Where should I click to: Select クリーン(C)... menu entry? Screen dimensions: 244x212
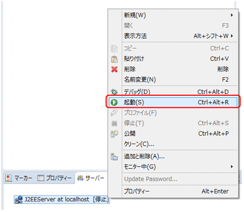173,144
